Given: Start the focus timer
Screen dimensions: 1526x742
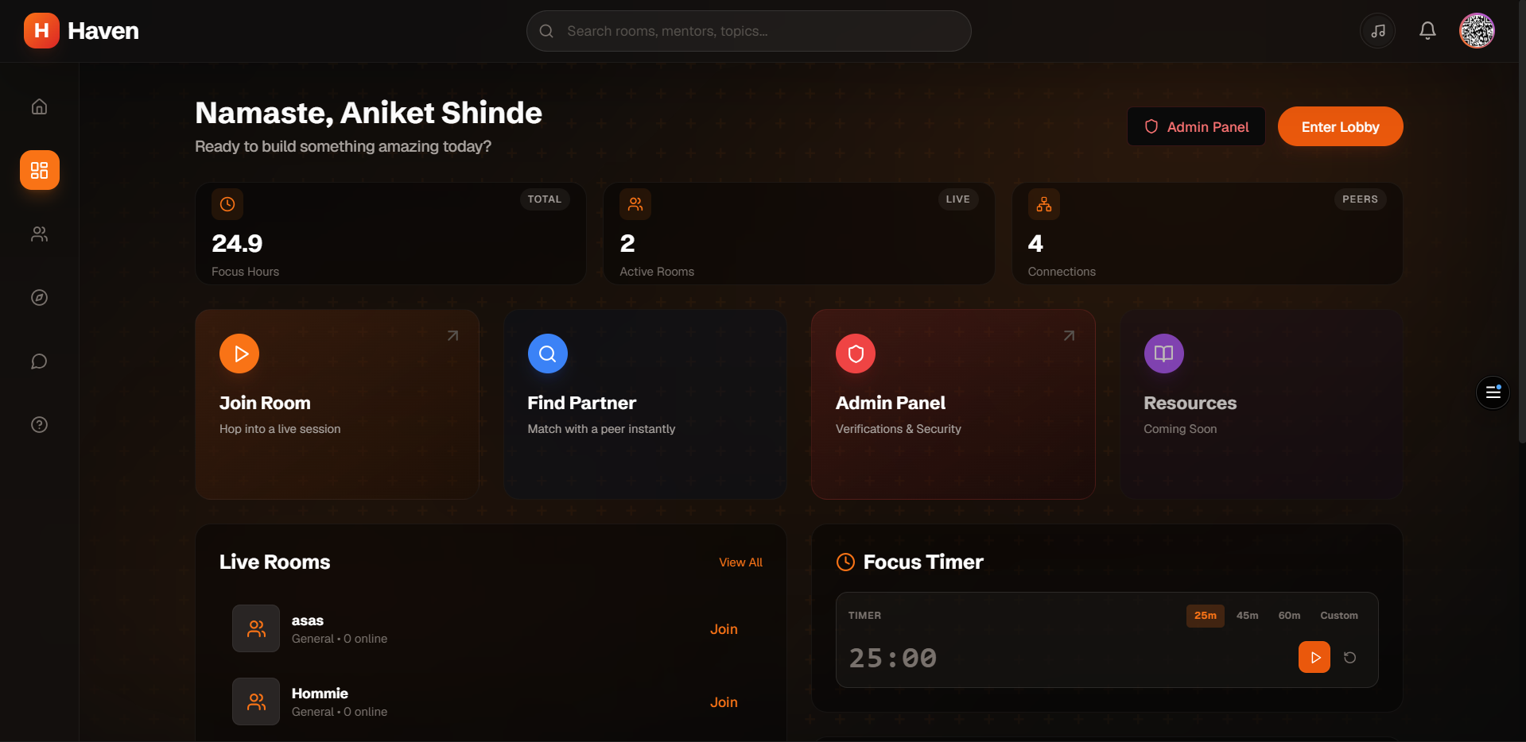Looking at the screenshot, I should 1314,657.
